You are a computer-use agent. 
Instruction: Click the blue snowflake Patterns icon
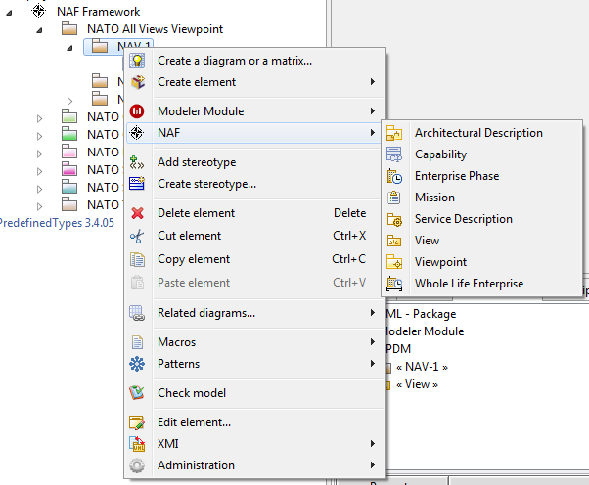137,364
